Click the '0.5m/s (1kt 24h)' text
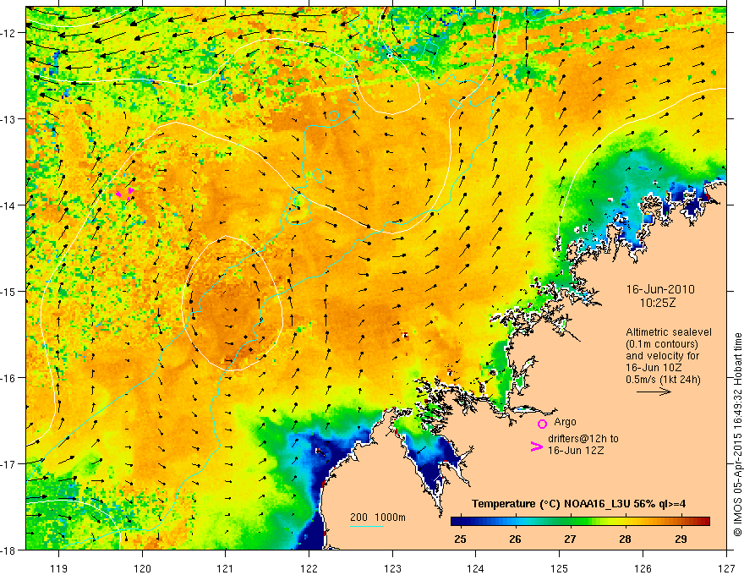This screenshot has height=575, width=744. coord(663,380)
